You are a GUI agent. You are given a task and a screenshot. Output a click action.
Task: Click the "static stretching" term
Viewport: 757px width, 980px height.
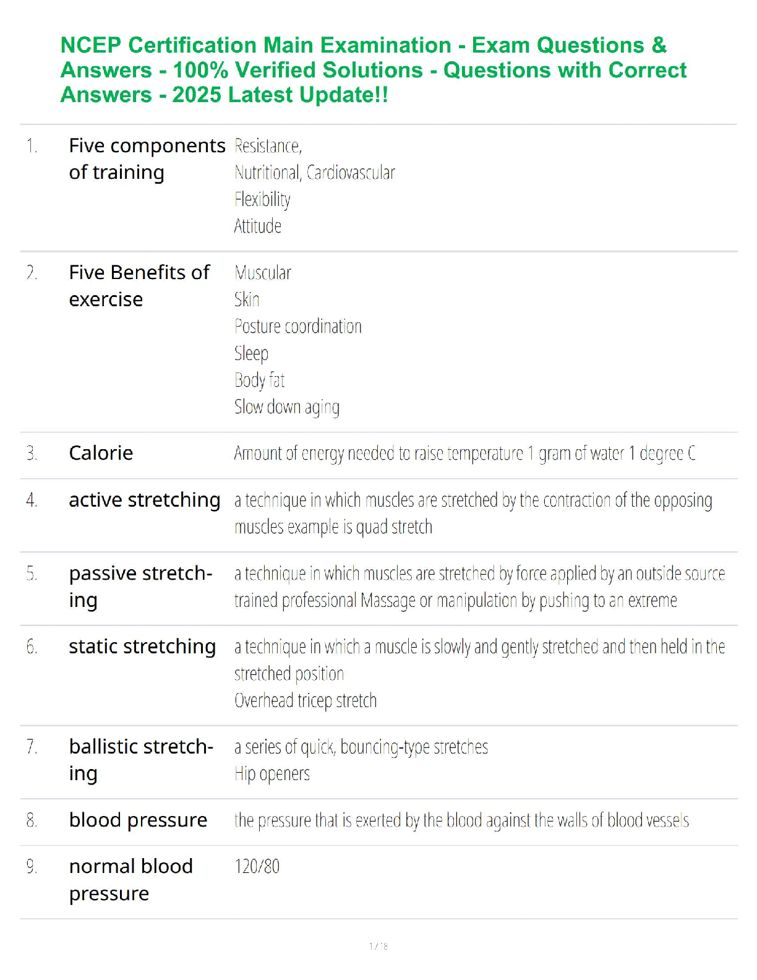coord(142,647)
